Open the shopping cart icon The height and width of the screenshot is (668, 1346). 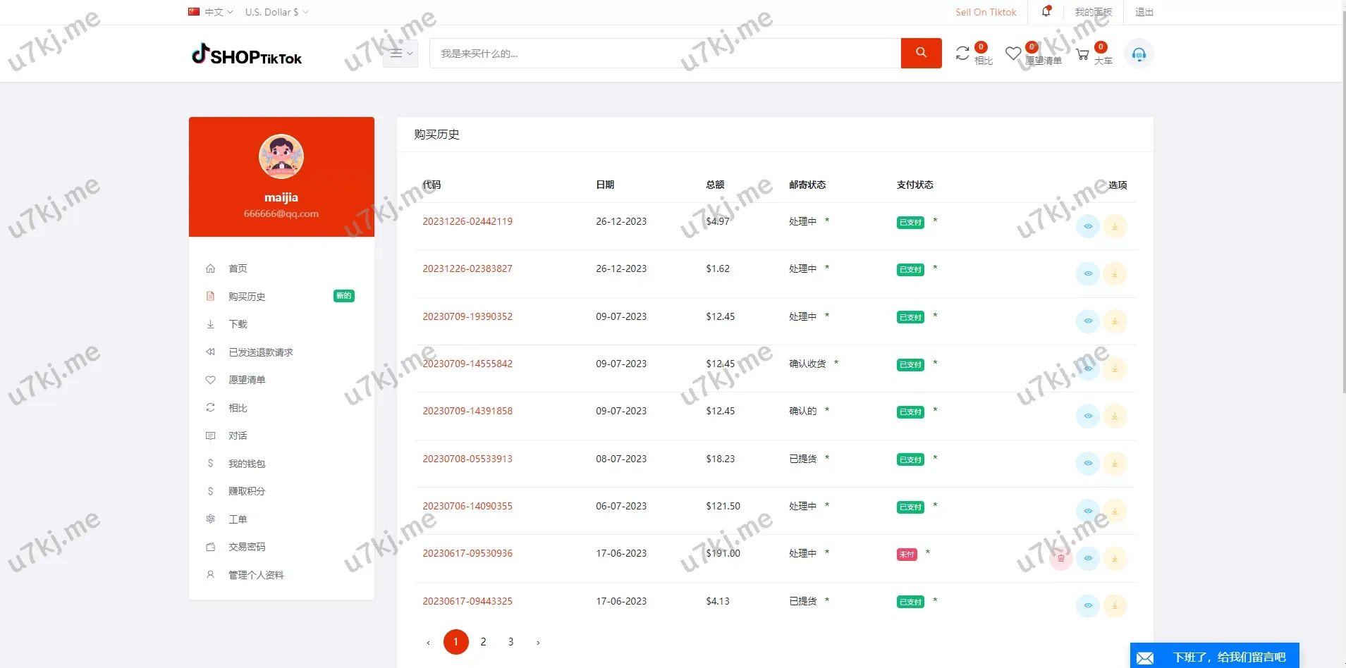tap(1082, 54)
